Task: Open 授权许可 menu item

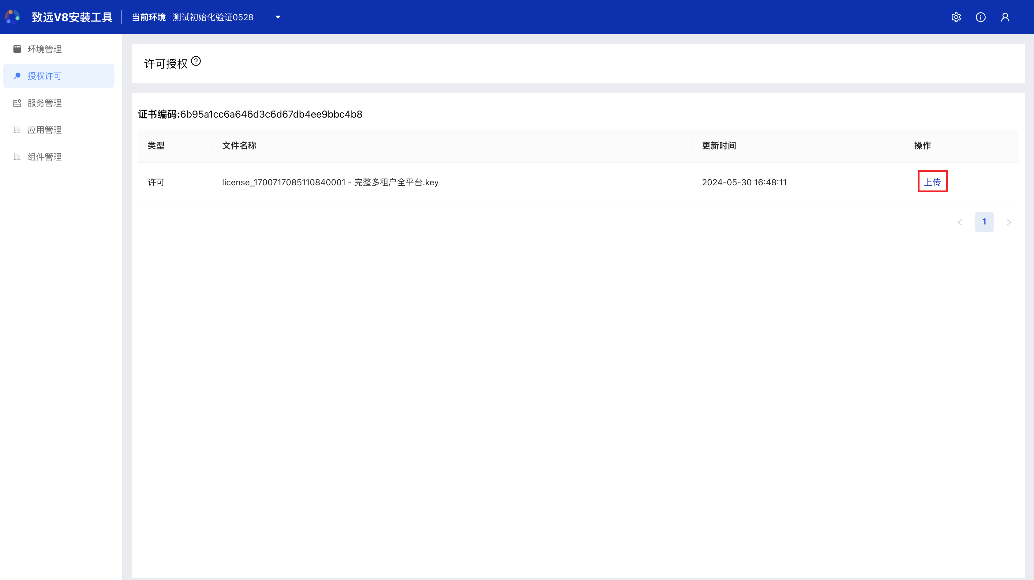Action: click(x=58, y=76)
